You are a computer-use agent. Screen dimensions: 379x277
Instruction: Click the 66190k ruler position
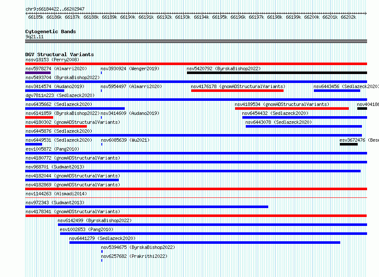(128, 17)
